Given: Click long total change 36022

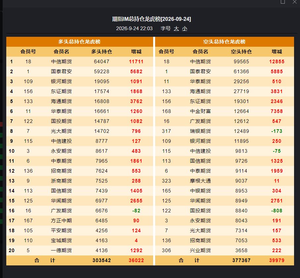Looking at the screenshot, I should (136, 260).
